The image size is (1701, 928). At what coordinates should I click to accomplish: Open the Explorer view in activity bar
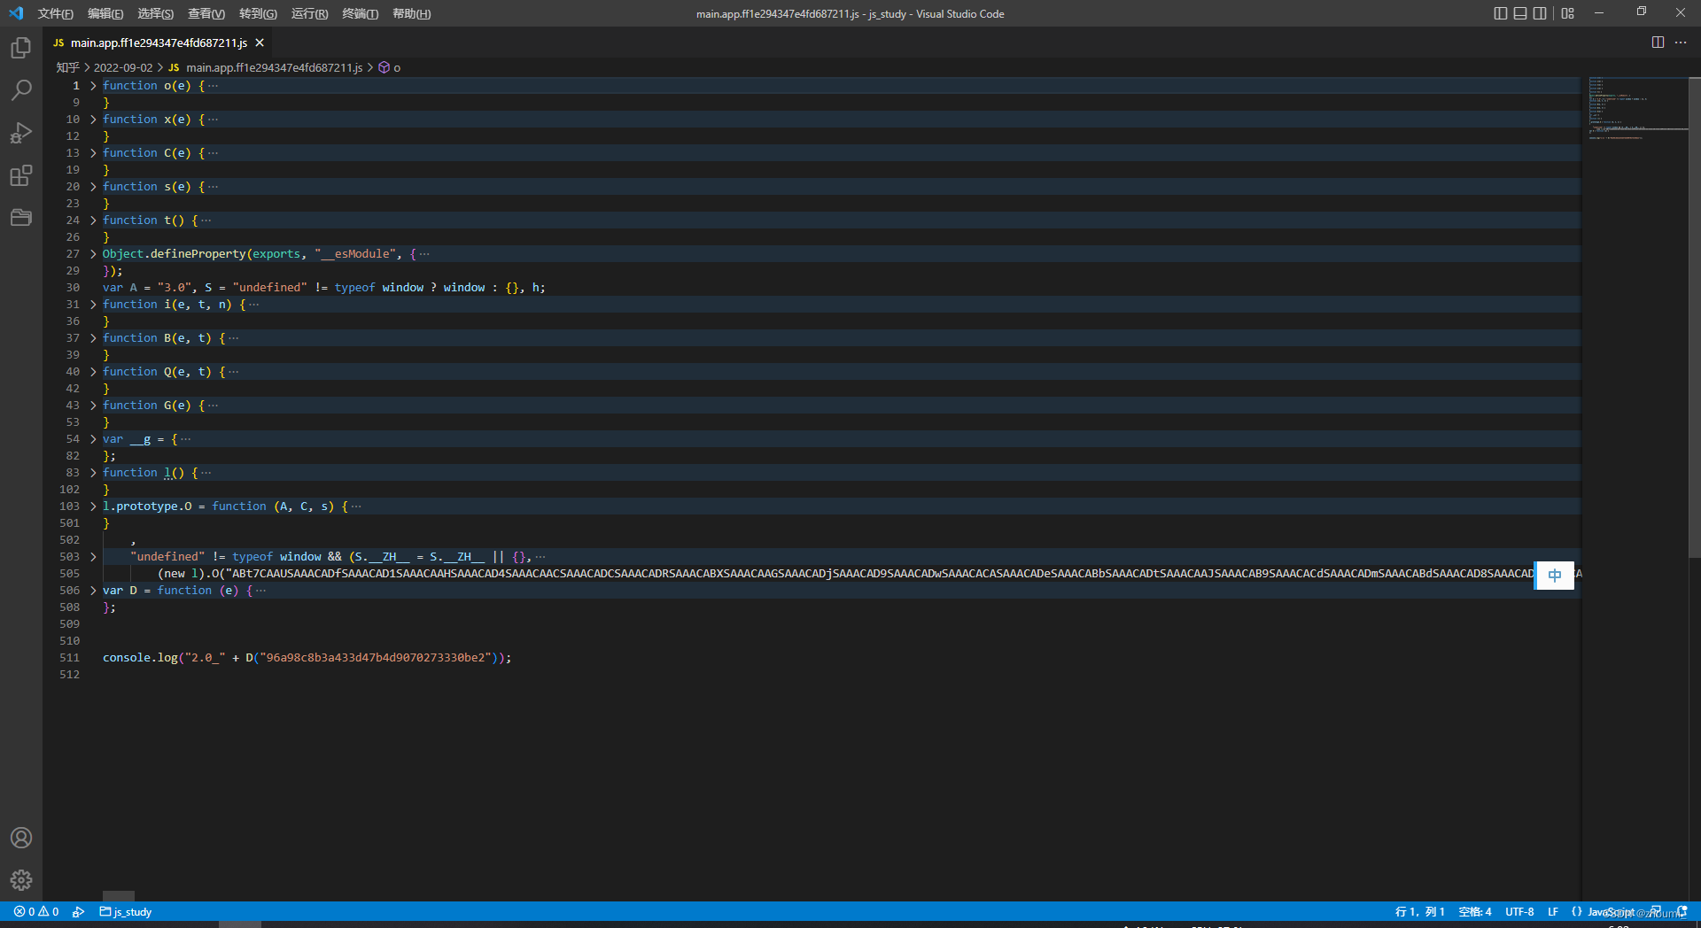pyautogui.click(x=21, y=48)
